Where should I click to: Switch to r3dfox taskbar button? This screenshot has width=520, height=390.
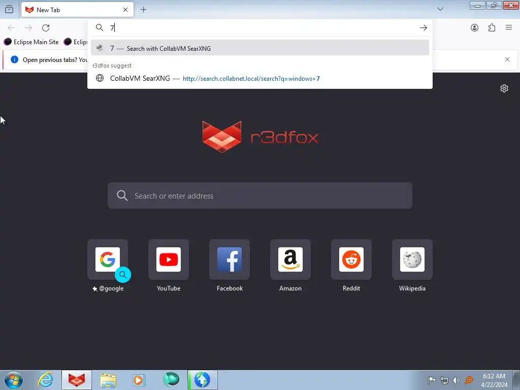(x=77, y=380)
